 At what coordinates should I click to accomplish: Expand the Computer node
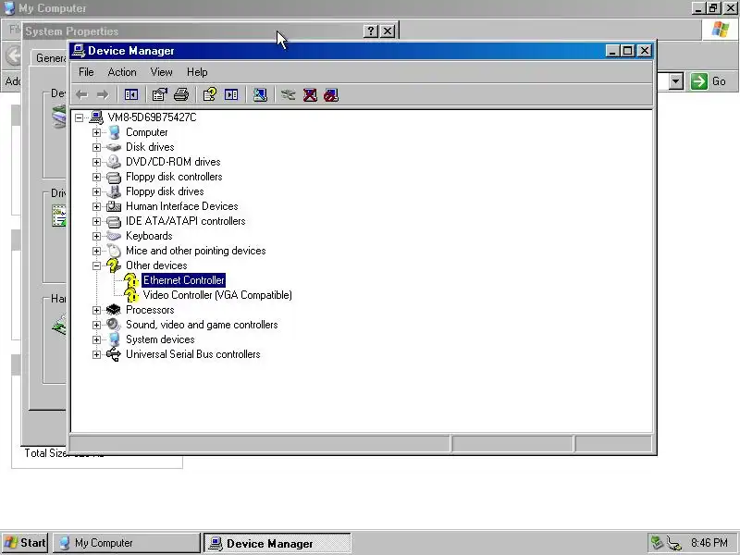[x=96, y=132]
